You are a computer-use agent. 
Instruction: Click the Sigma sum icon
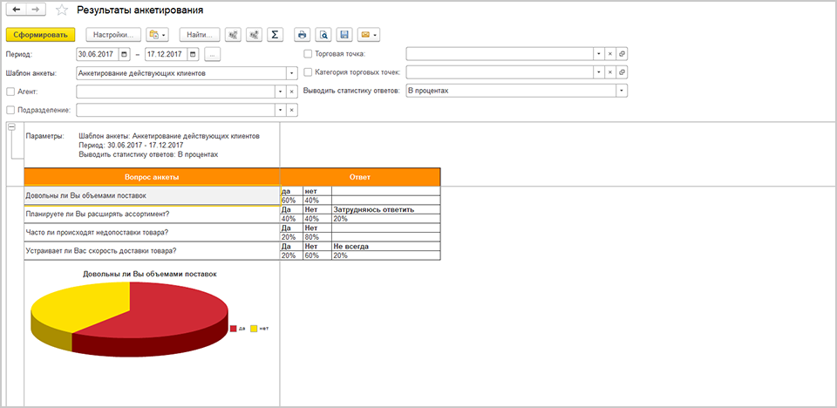(x=275, y=35)
